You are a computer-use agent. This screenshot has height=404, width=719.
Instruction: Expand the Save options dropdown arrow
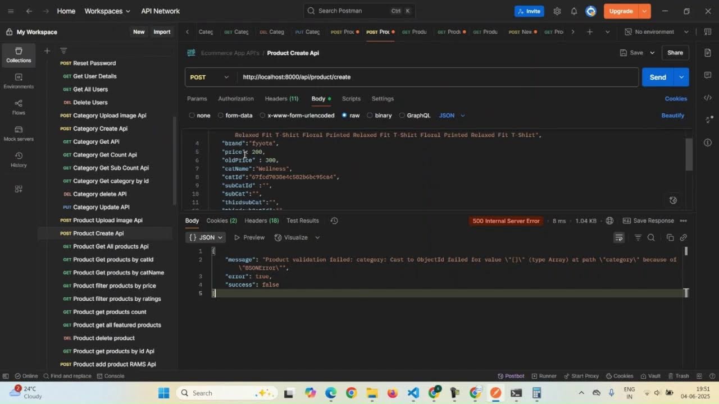(652, 53)
